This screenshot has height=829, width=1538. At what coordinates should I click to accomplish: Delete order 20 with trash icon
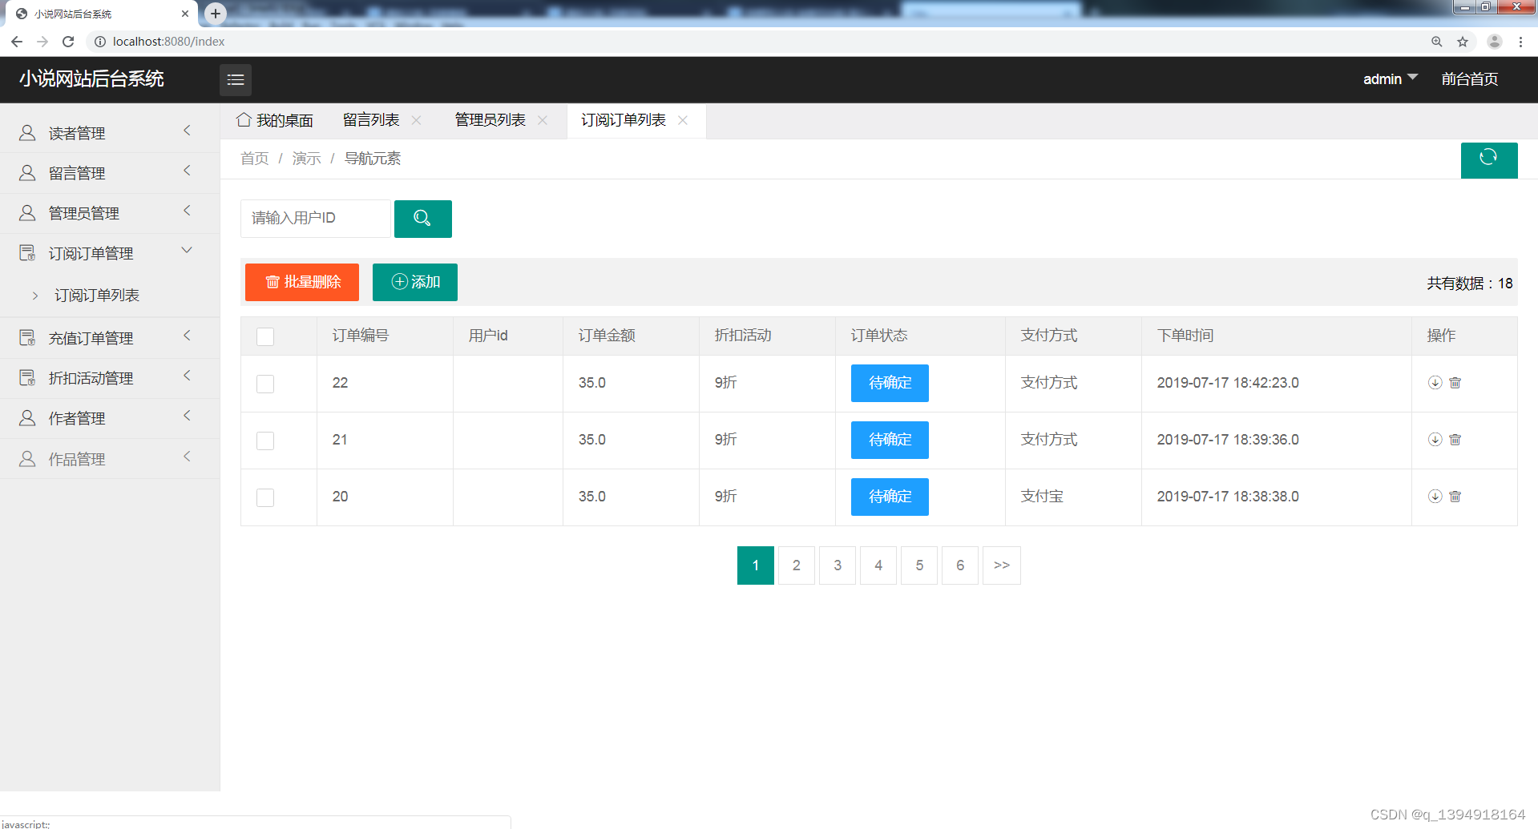[1455, 497]
